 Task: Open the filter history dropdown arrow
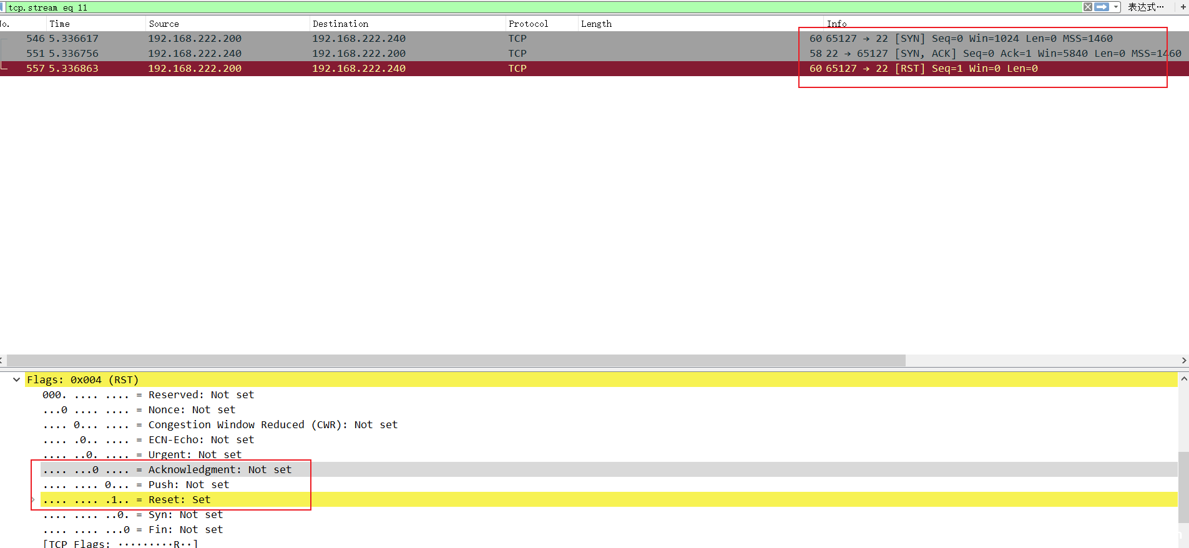pos(1116,7)
